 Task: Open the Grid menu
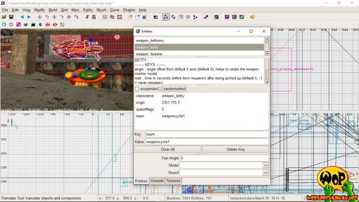[64, 10]
